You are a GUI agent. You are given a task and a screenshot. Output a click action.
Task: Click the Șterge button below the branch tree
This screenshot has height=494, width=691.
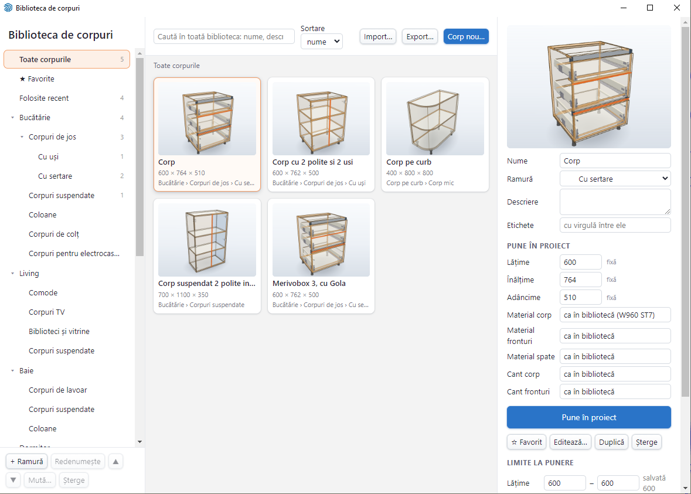74,480
